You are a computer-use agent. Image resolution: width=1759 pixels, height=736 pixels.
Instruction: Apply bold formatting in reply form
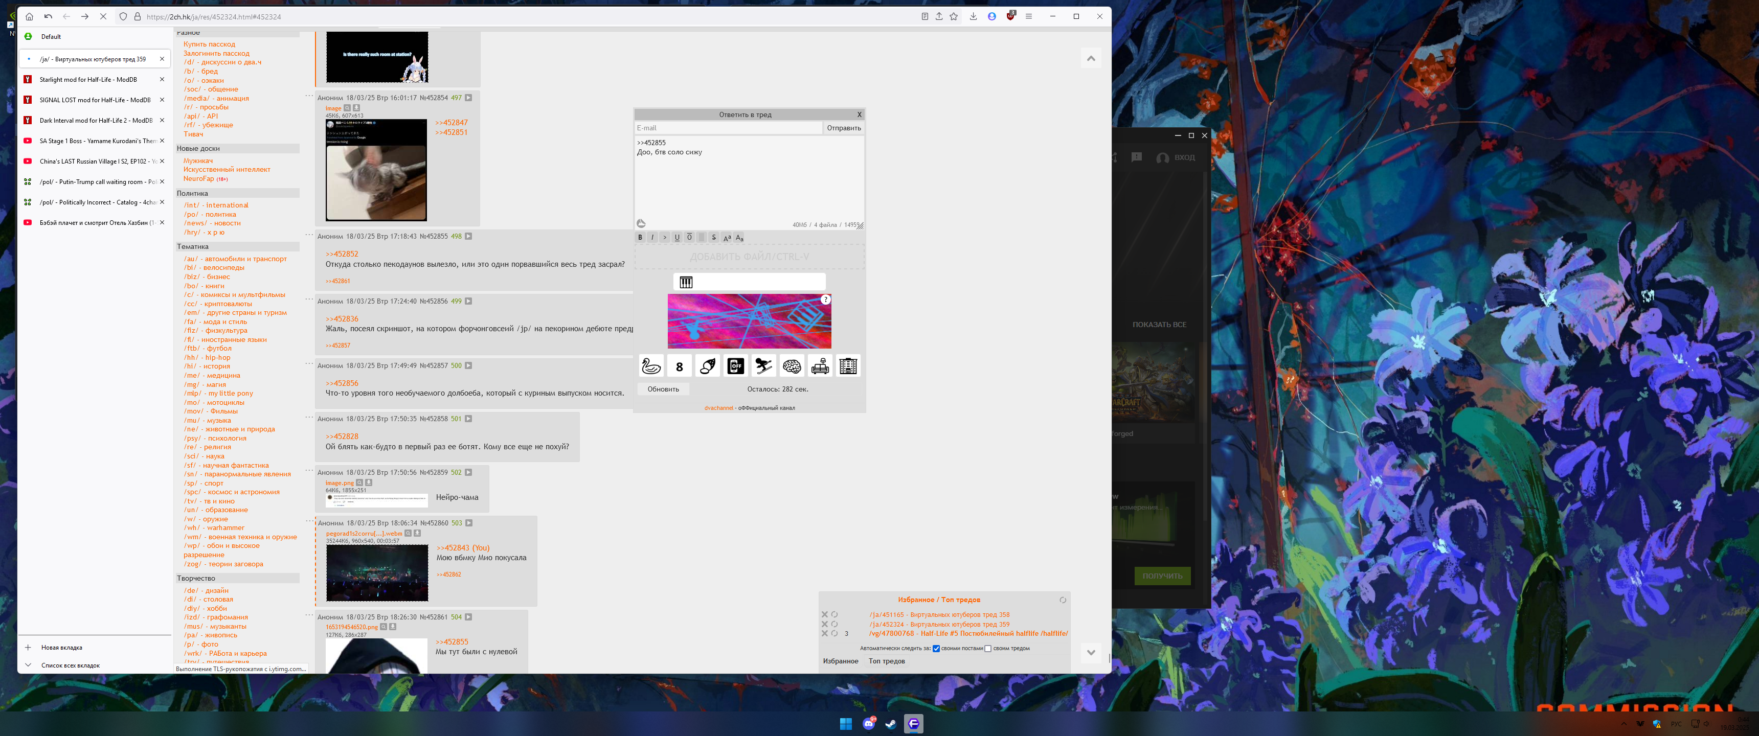click(x=640, y=238)
